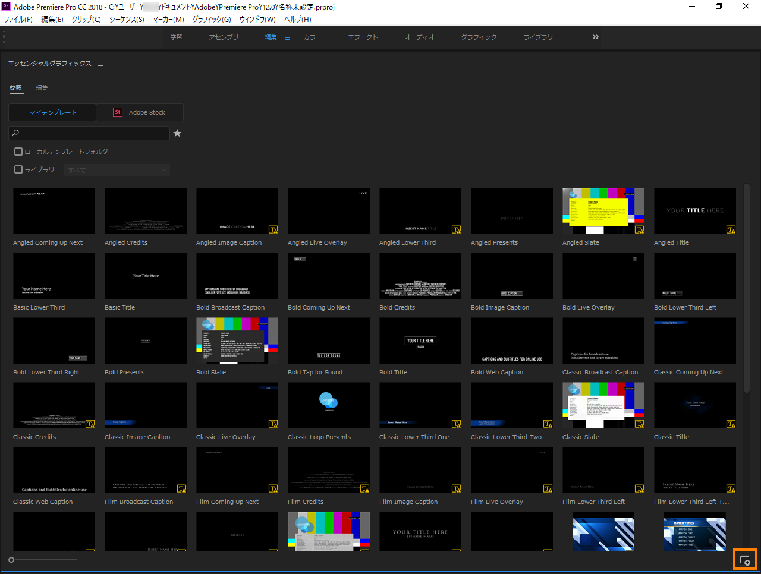
Task: Focus the template search field
Action: 89,133
